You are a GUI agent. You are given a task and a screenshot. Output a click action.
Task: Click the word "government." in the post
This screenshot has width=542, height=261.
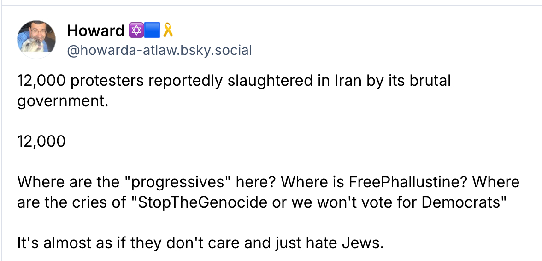click(63, 101)
